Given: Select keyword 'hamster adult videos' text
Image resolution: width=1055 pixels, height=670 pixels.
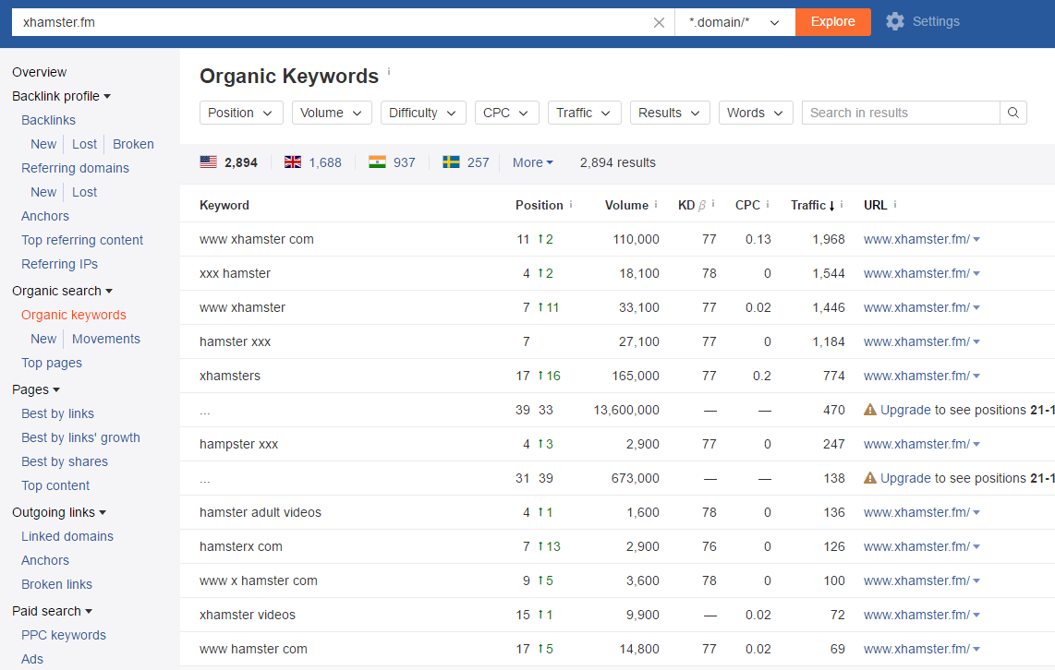Looking at the screenshot, I should click(261, 512).
